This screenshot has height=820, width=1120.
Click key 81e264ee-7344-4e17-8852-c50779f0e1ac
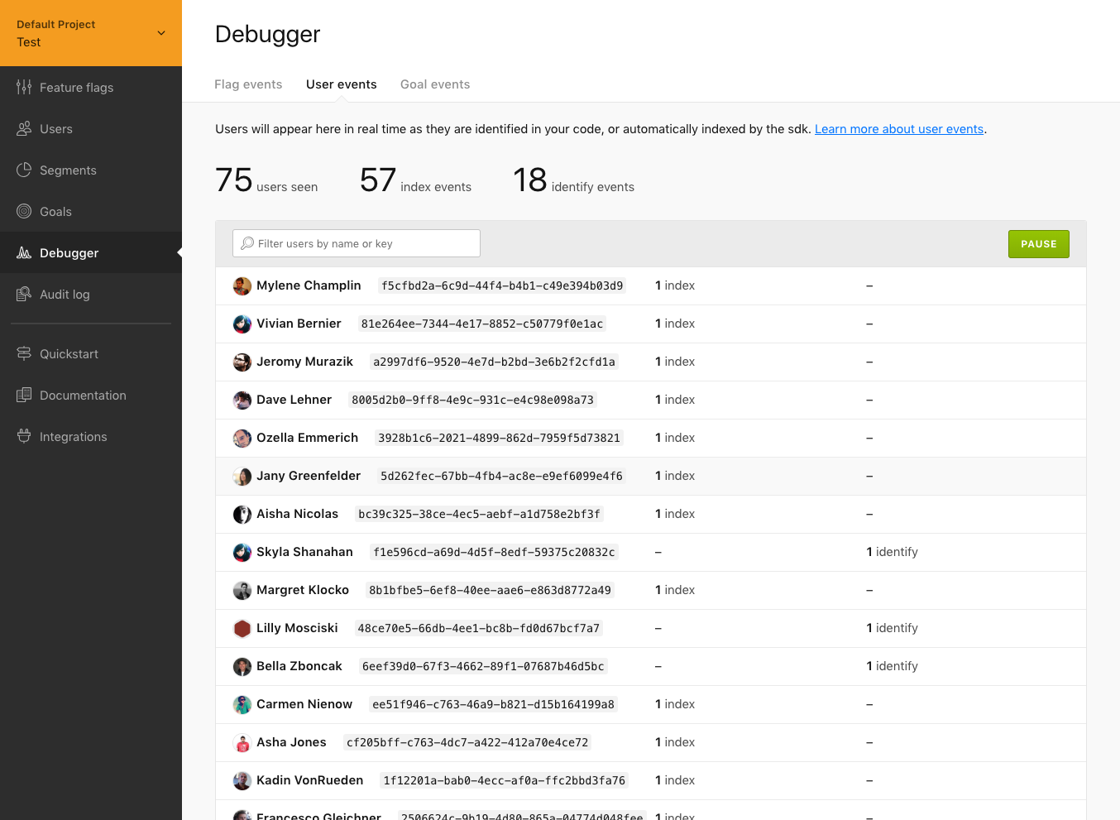(482, 324)
